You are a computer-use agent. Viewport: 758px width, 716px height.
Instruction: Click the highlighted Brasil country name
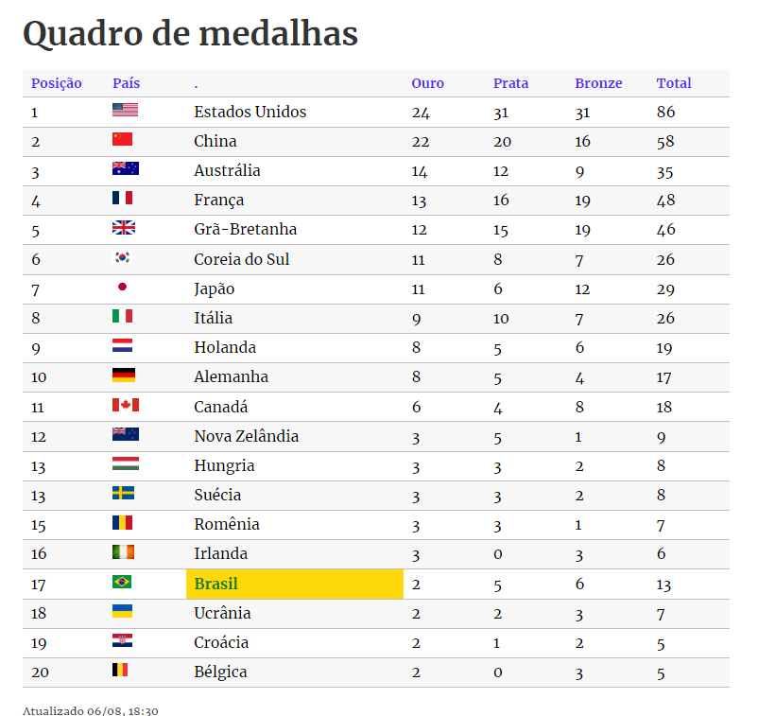click(x=216, y=584)
